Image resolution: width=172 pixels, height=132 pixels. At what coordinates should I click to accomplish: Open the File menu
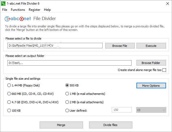click(x=5, y=10)
